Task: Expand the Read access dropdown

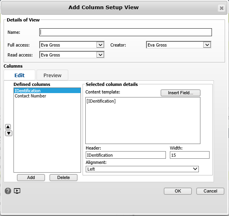Action: point(100,55)
